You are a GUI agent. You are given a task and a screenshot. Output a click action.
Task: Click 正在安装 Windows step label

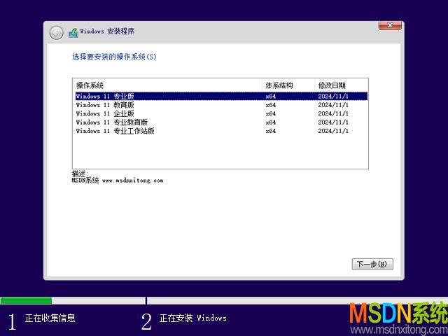point(193,318)
